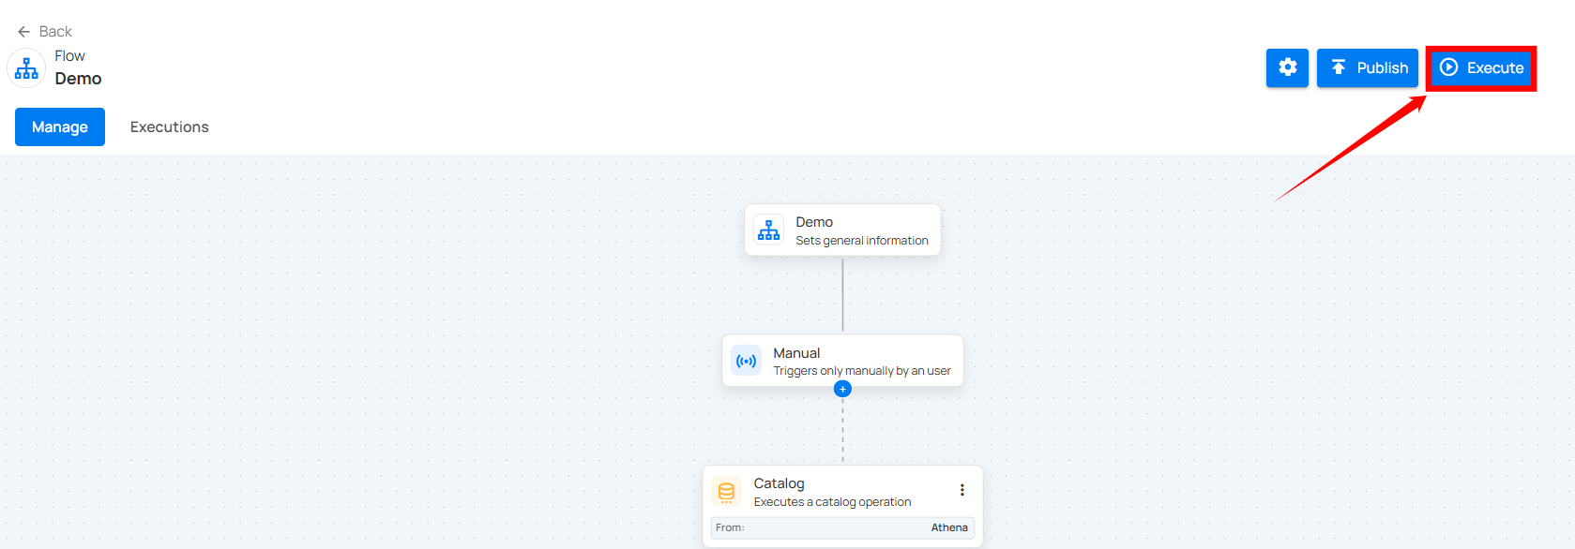Open the Executions tab
This screenshot has width=1575, height=549.
tap(169, 126)
